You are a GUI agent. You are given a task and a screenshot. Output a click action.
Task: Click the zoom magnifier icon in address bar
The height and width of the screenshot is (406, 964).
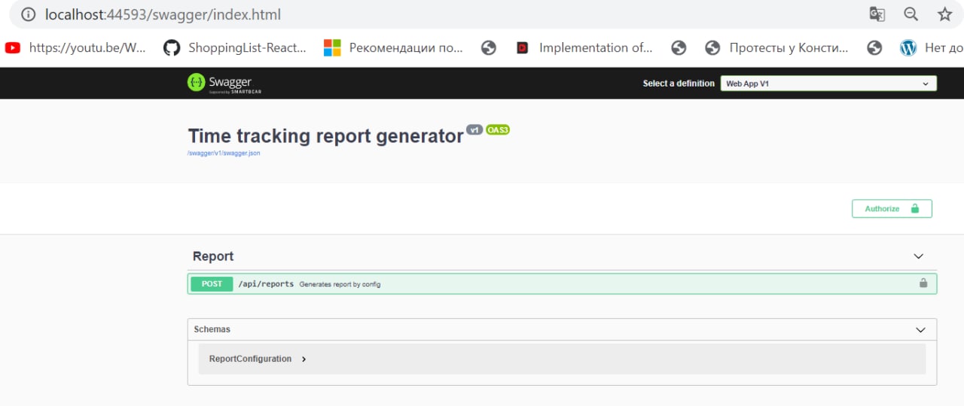click(911, 14)
